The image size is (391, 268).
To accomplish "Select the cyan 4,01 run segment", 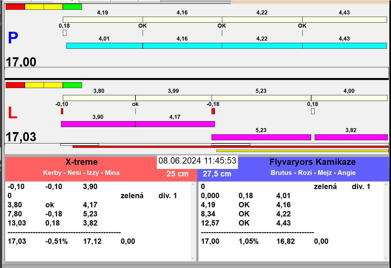I will [x=104, y=46].
